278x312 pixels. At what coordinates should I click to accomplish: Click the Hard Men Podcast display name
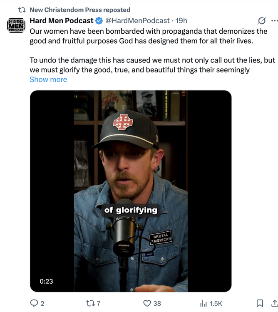point(62,21)
